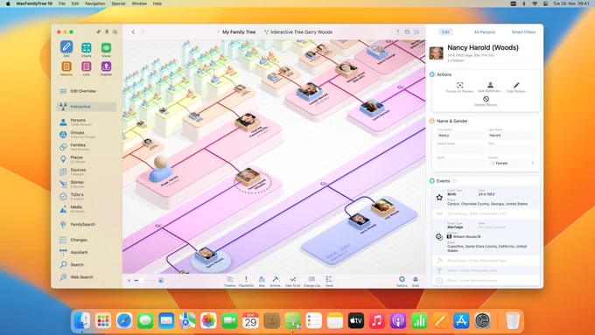This screenshot has width=595, height=335.
Task: Navigate back with left arrow
Action: 133,31
